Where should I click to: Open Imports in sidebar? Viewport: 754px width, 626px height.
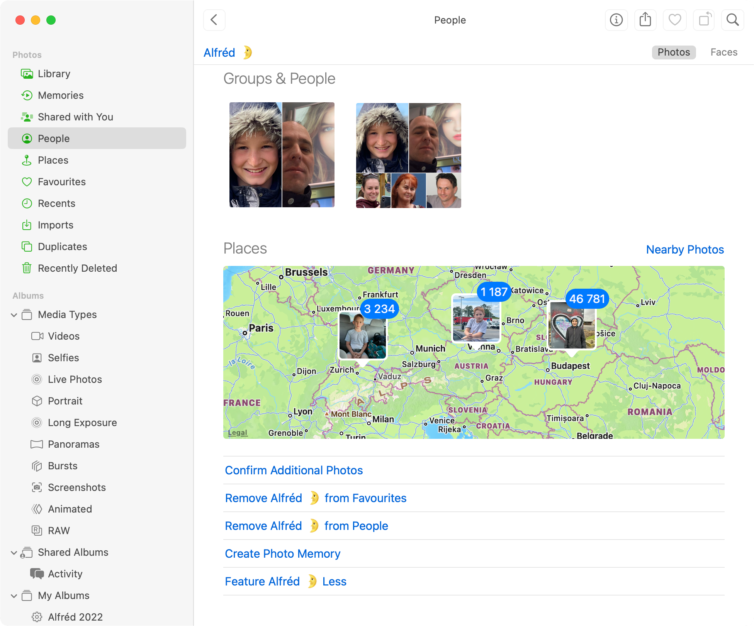(97, 225)
